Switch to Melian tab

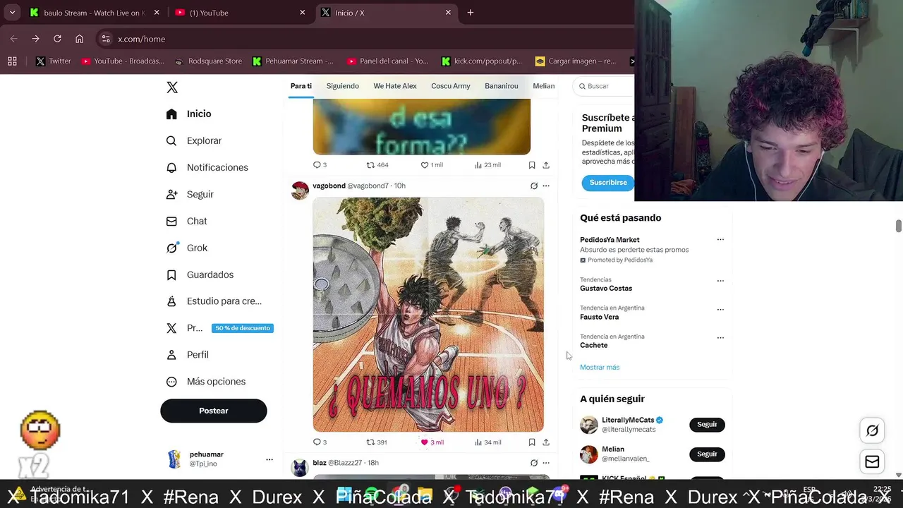(543, 86)
